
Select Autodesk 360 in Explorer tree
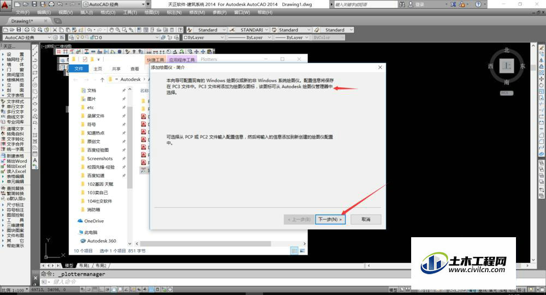point(102,240)
